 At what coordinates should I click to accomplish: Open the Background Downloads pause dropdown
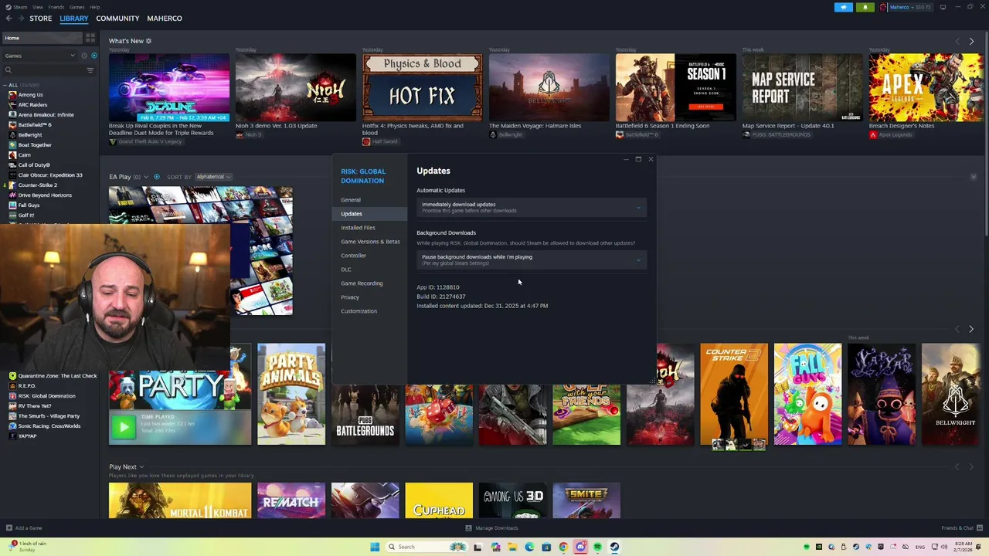(x=532, y=259)
